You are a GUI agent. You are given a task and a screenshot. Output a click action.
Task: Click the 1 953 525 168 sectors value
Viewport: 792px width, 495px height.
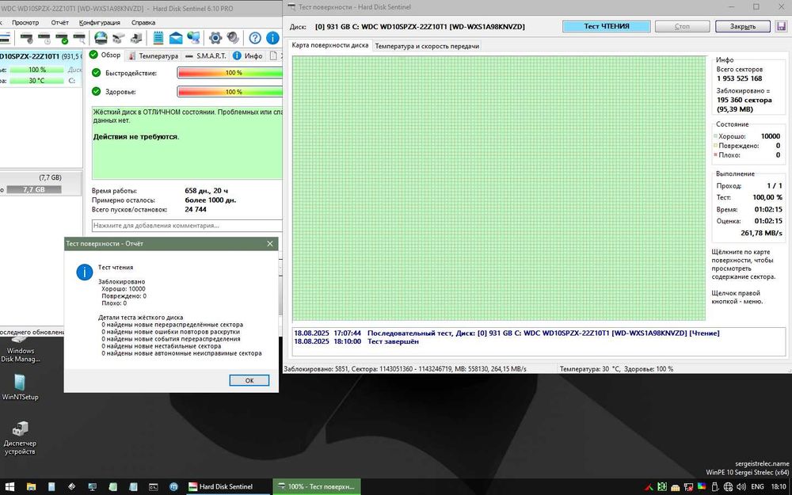[x=739, y=78]
